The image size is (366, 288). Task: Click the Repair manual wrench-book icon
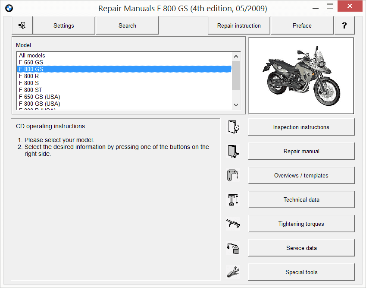pos(233,151)
